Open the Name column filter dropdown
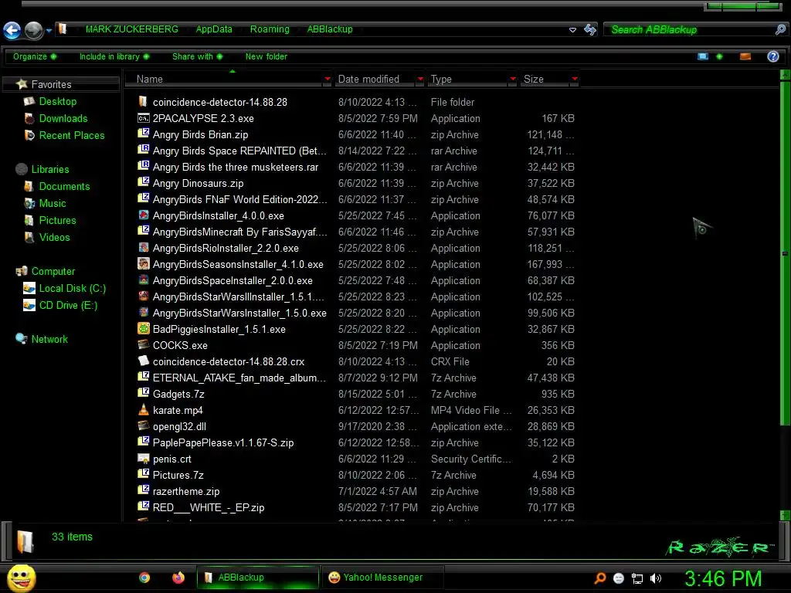The width and height of the screenshot is (791, 593). tap(328, 80)
